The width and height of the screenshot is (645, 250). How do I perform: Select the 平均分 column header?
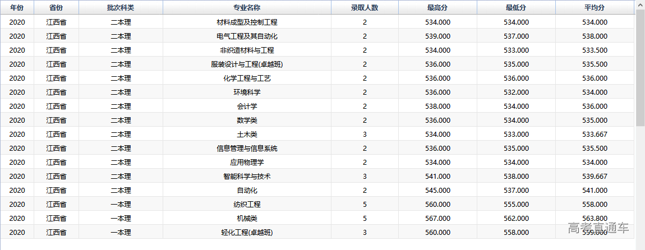(595, 7)
